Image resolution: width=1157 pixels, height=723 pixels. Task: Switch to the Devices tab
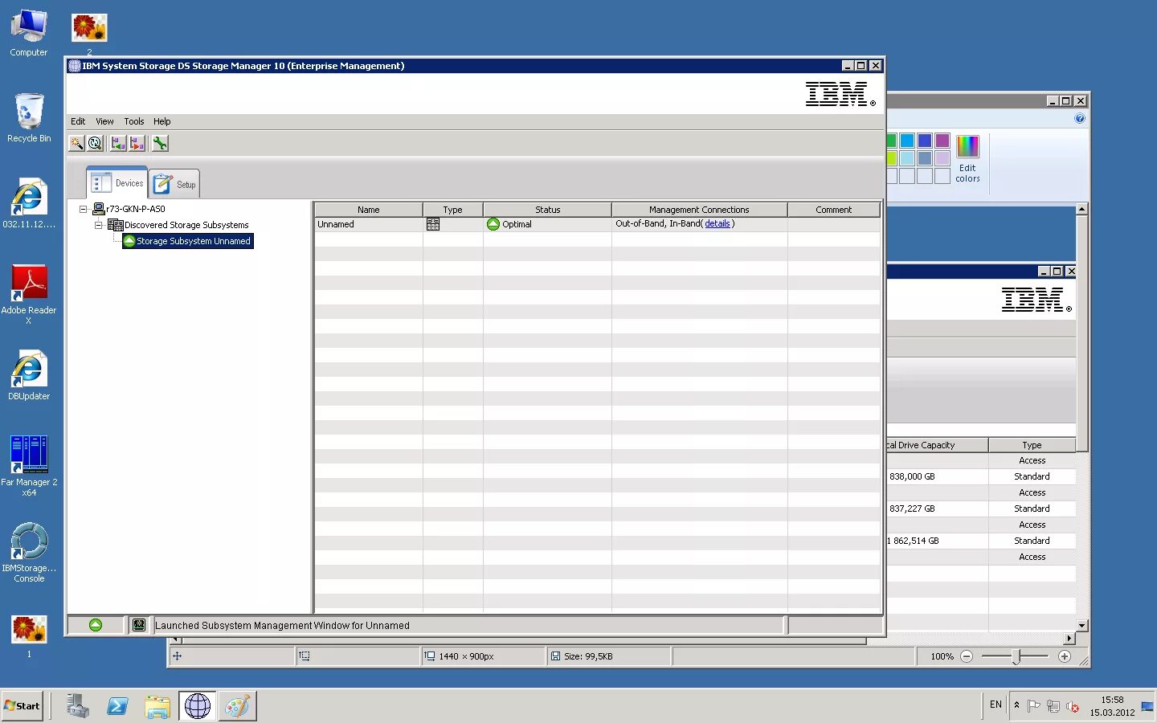(117, 183)
